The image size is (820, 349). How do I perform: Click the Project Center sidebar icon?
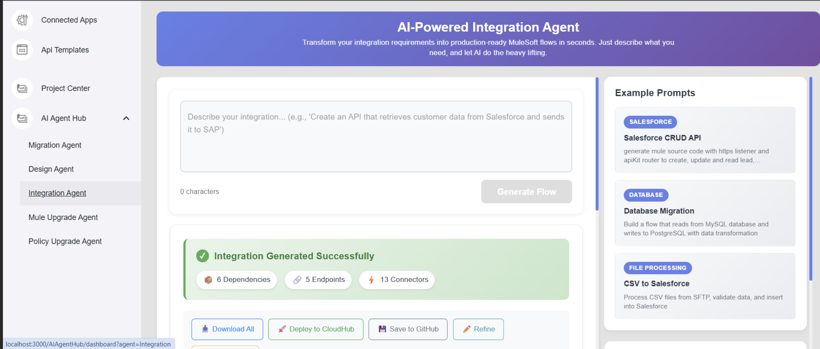coord(22,88)
